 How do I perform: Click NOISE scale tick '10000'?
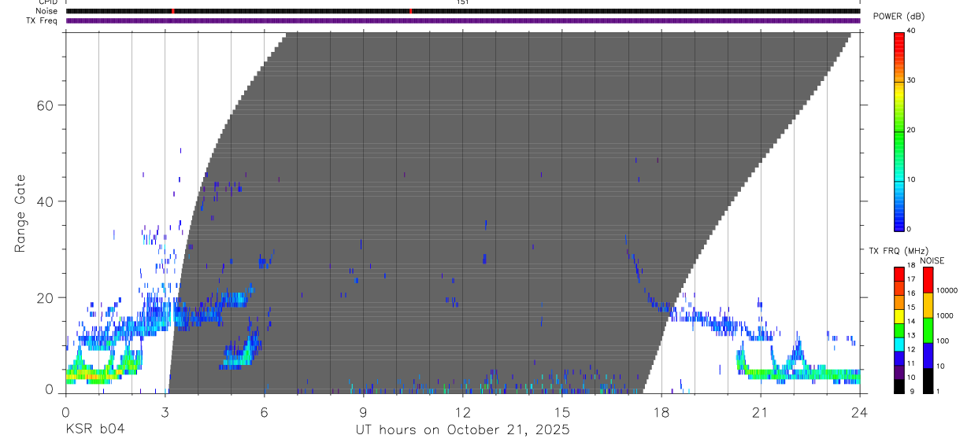click(947, 290)
